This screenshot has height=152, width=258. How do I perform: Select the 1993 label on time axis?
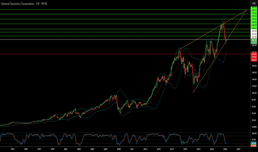(x=12, y=149)
